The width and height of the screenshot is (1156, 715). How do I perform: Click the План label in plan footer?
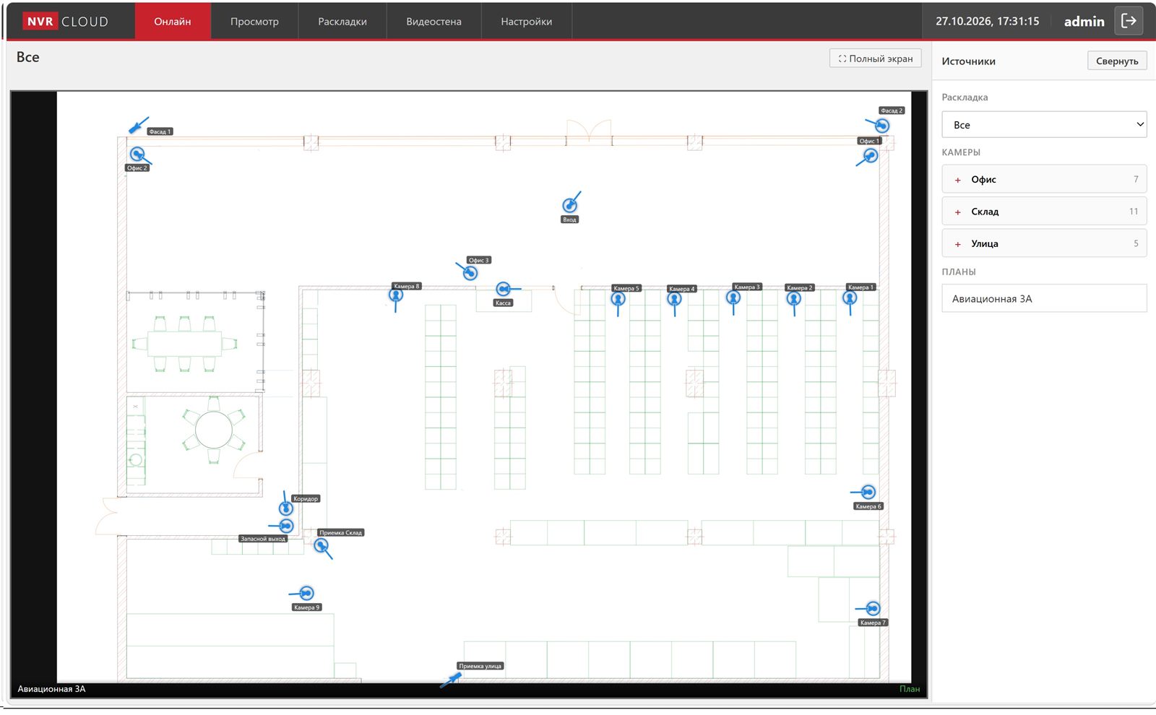(x=910, y=689)
